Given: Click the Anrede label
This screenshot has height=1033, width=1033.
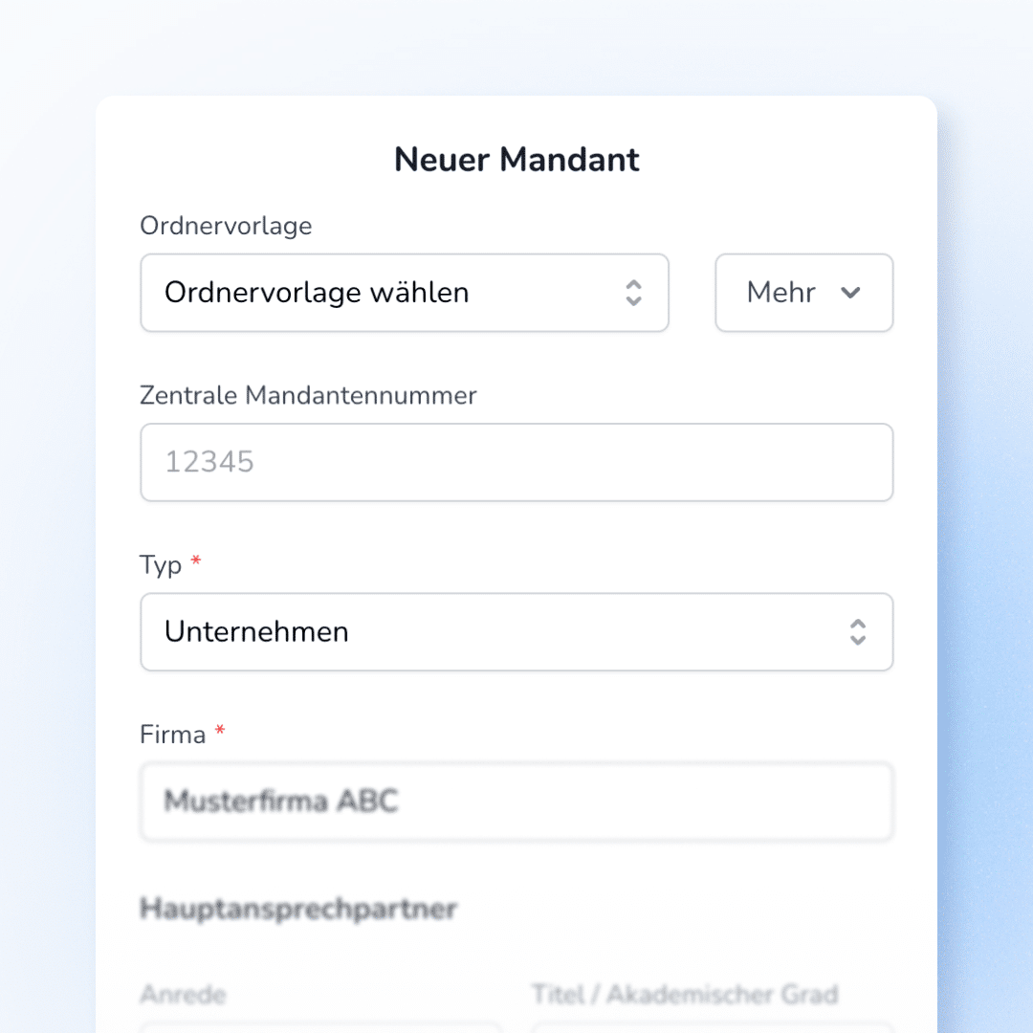Looking at the screenshot, I should coord(184,995).
